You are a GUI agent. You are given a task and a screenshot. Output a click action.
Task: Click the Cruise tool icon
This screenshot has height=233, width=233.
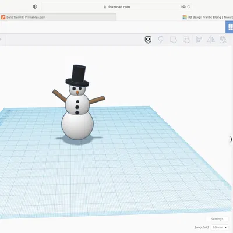[x=223, y=40]
